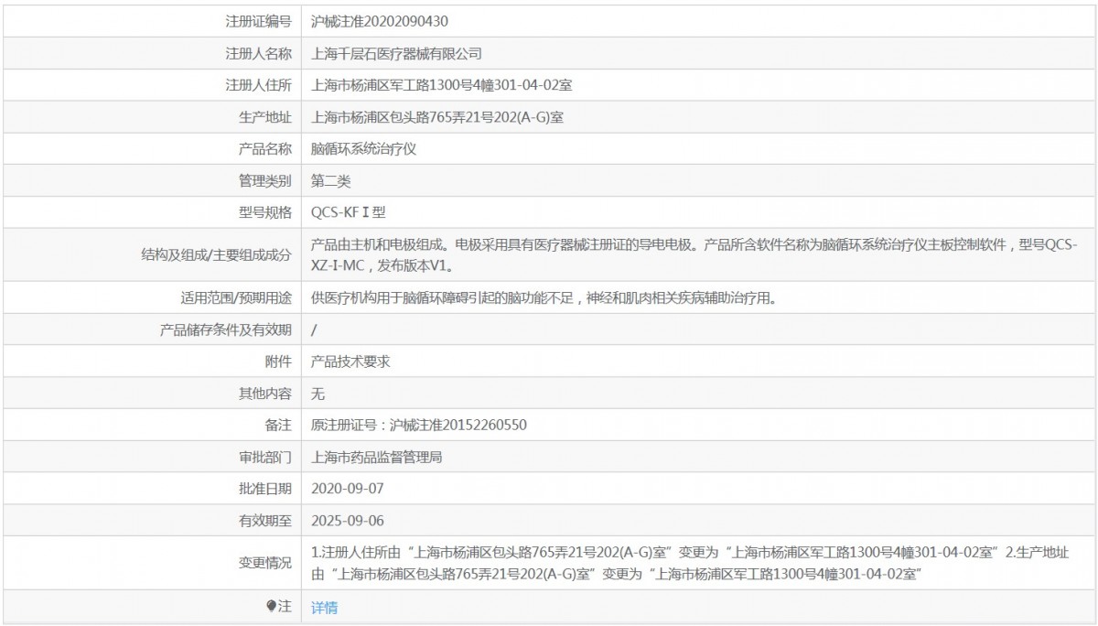Select registrant name 上海千层石医疗器械有限公司
The height and width of the screenshot is (626, 1098).
(396, 54)
